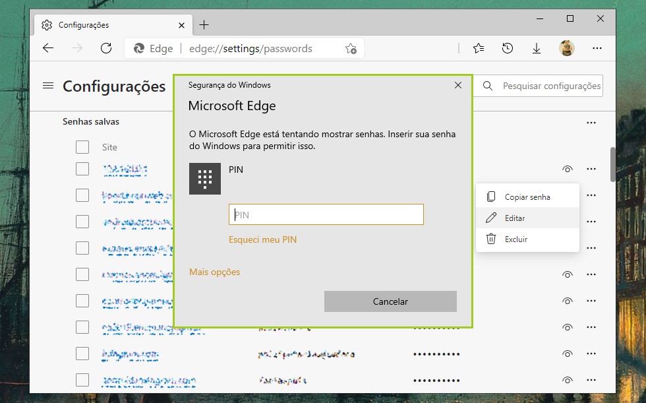Screen dimensions: 646x403
Task: Focus the PIN input field
Action: (x=326, y=214)
